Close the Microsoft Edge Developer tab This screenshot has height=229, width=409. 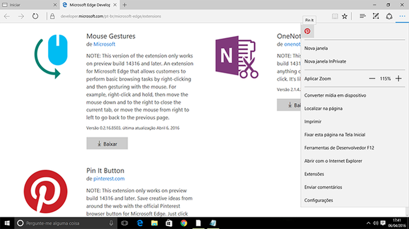(x=115, y=5)
